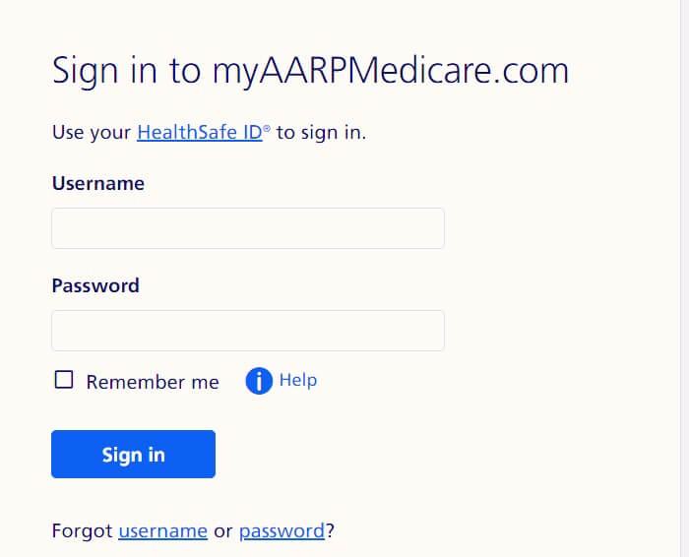This screenshot has height=557, width=689.
Task: Click the blue Sign in button
Action: [133, 455]
